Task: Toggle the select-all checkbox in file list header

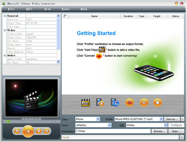Action: tap(65, 16)
